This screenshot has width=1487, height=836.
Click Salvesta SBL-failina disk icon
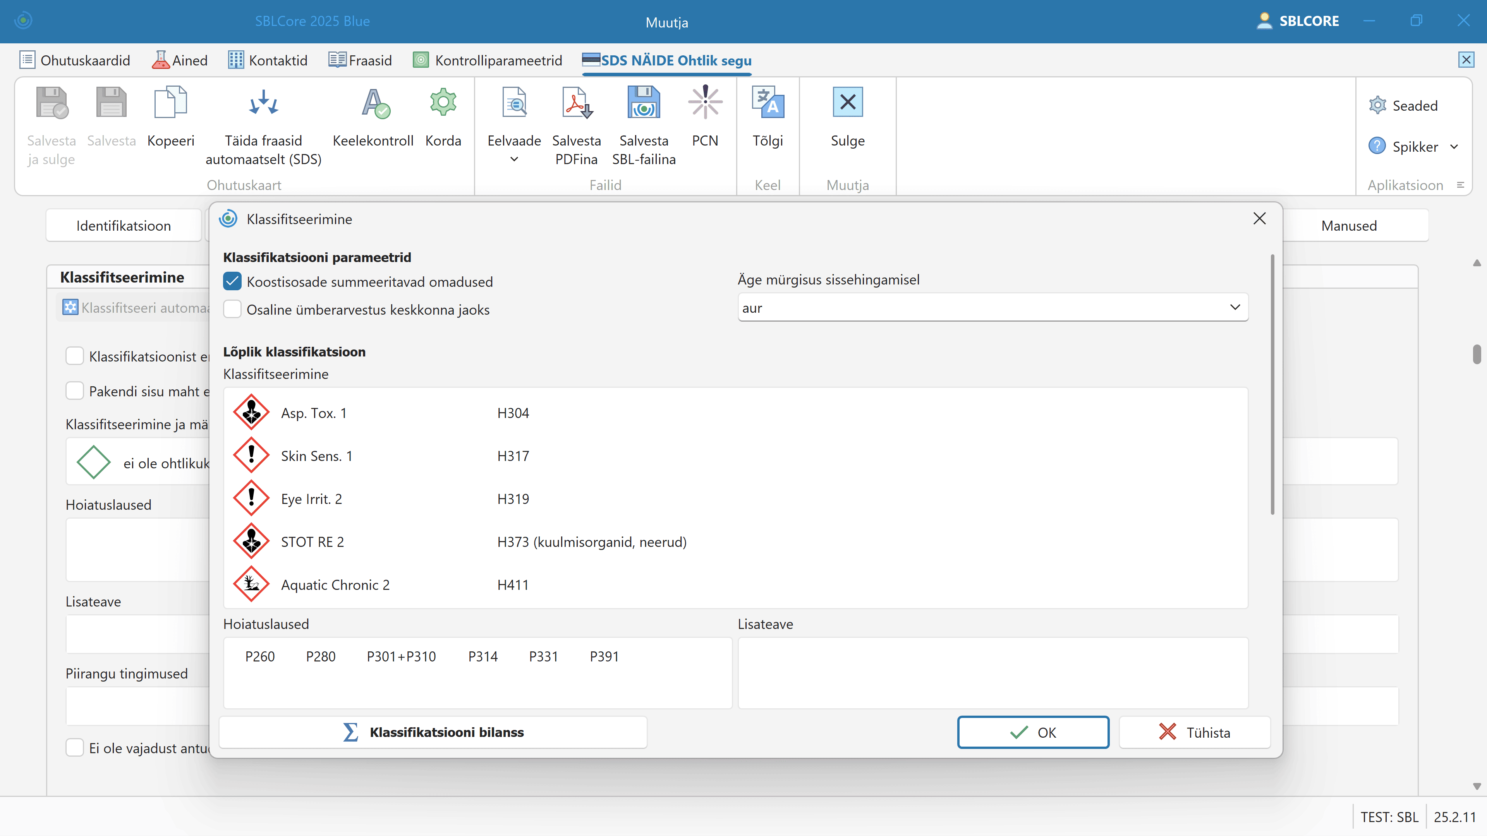[644, 103]
